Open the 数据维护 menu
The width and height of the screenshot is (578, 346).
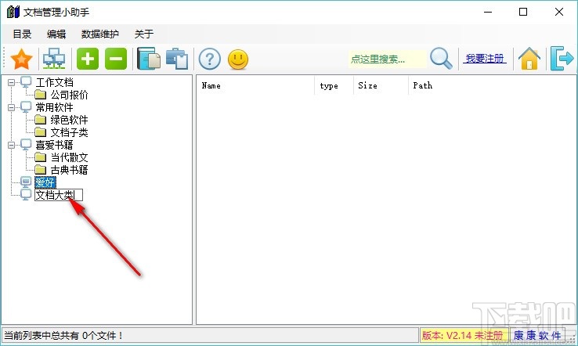click(100, 34)
